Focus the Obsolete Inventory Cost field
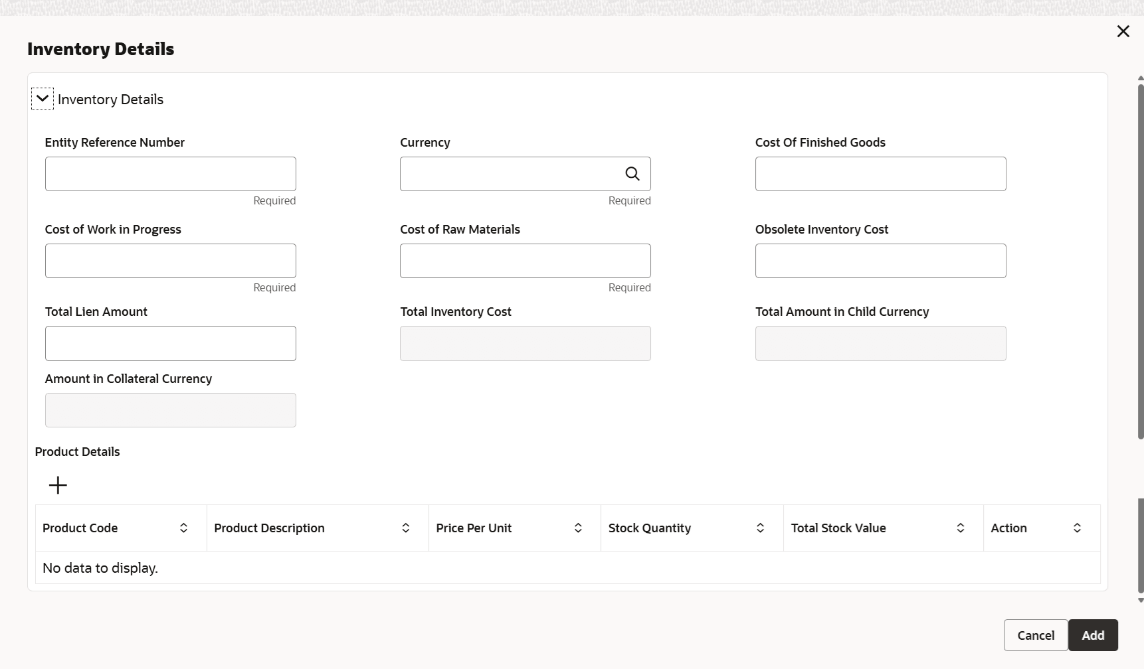This screenshot has height=669, width=1144. point(880,261)
